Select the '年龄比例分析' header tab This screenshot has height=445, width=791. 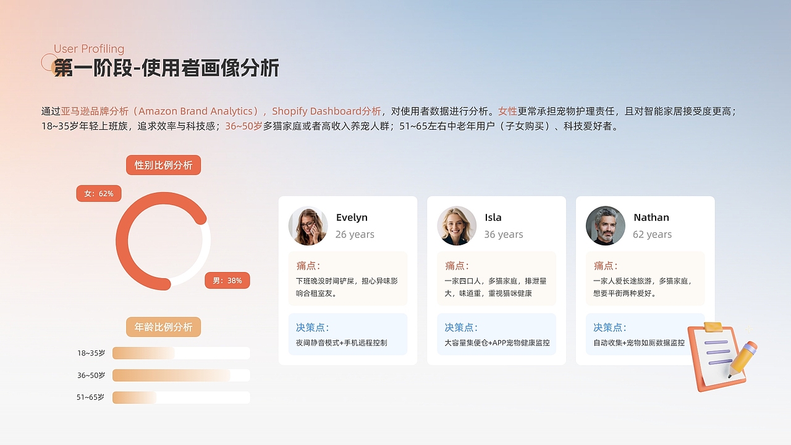click(163, 327)
